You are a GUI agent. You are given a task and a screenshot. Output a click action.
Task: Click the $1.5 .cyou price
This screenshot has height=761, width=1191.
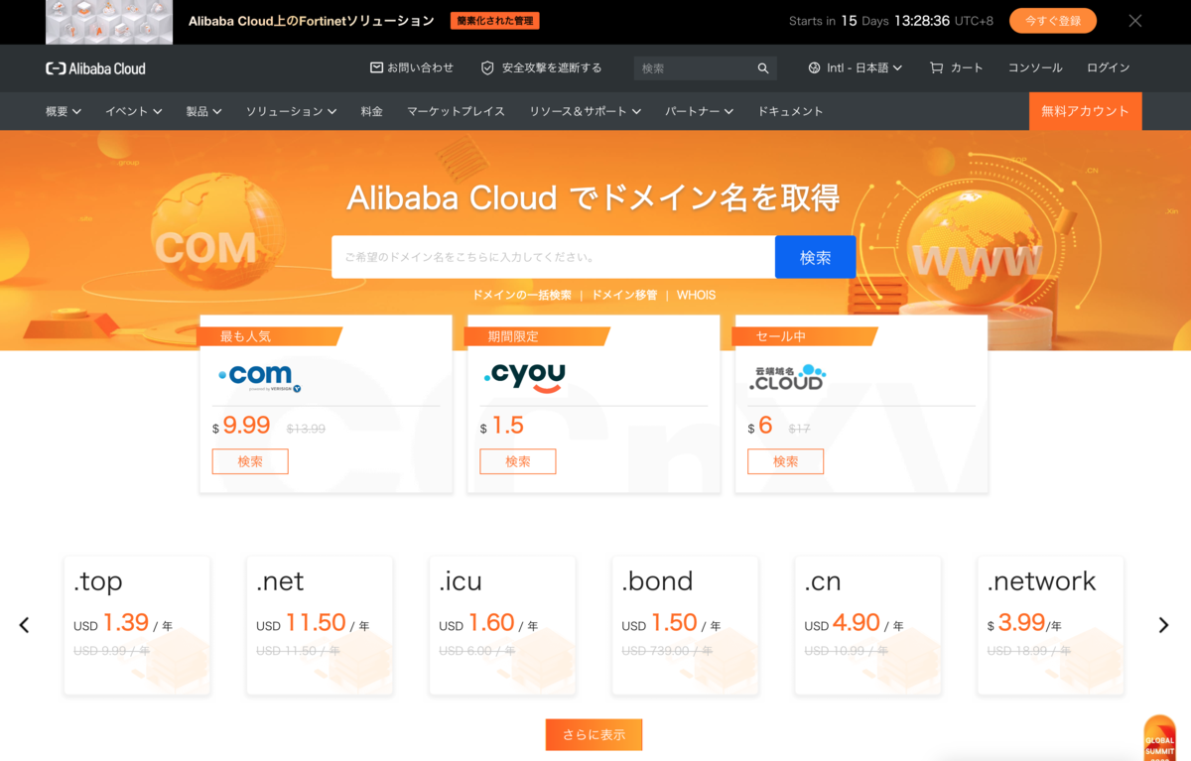(x=502, y=426)
